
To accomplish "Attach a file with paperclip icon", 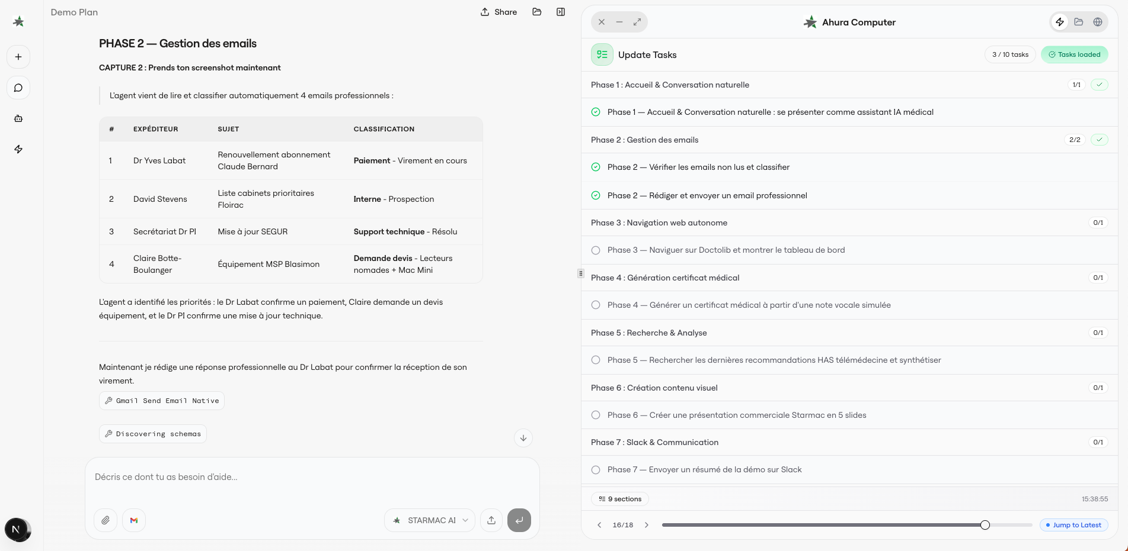I will (x=106, y=520).
